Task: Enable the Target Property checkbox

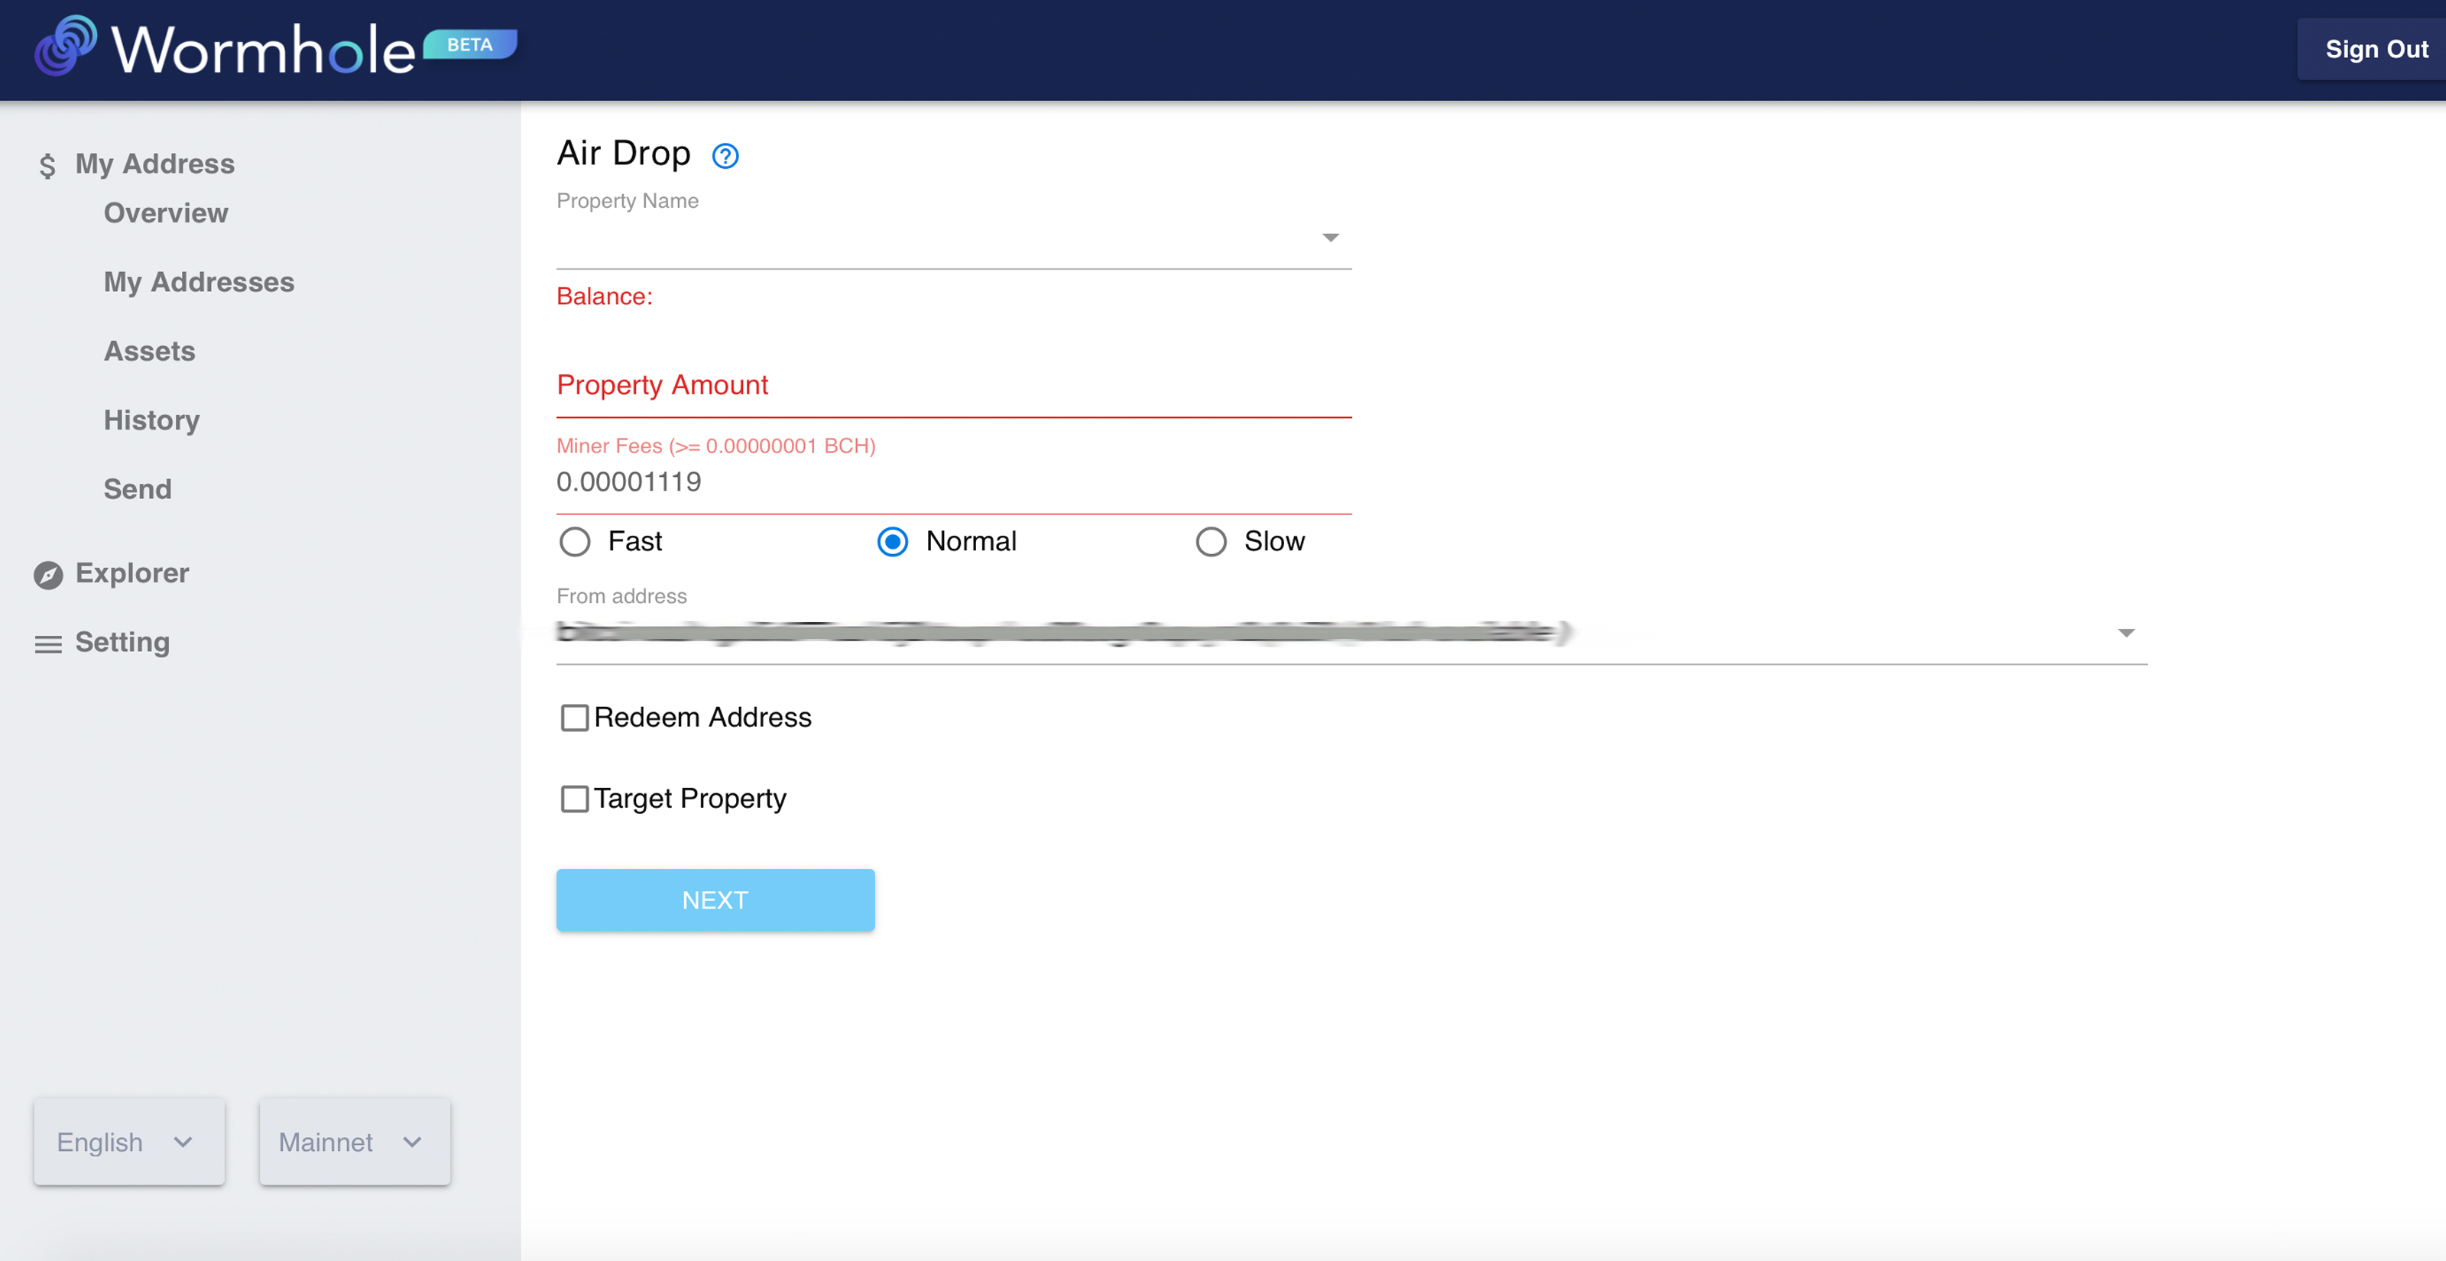Action: tap(574, 798)
